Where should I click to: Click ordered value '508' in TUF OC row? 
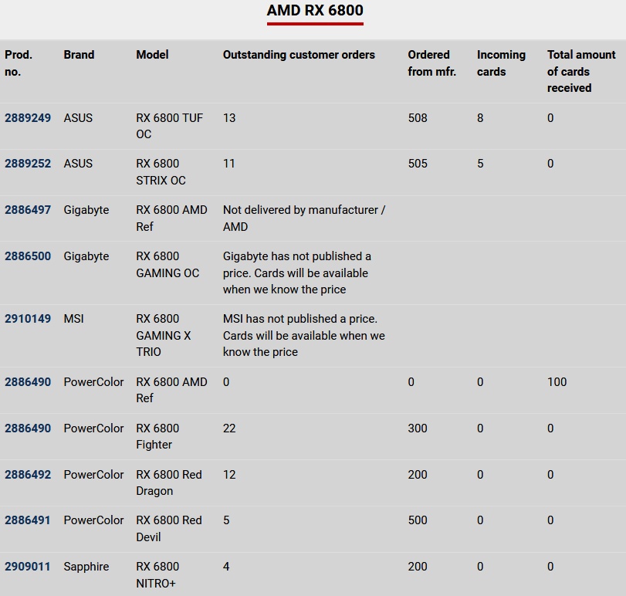point(418,118)
